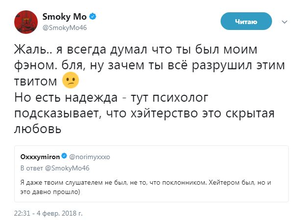Click the @SmokyMo46 handle under the name
This screenshot has height=222, width=300.
[68, 28]
